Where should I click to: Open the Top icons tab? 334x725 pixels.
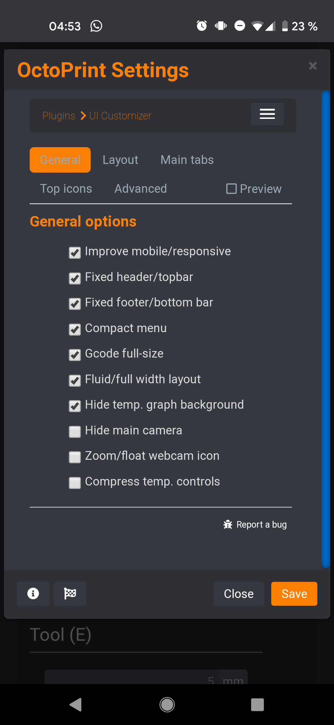point(66,188)
